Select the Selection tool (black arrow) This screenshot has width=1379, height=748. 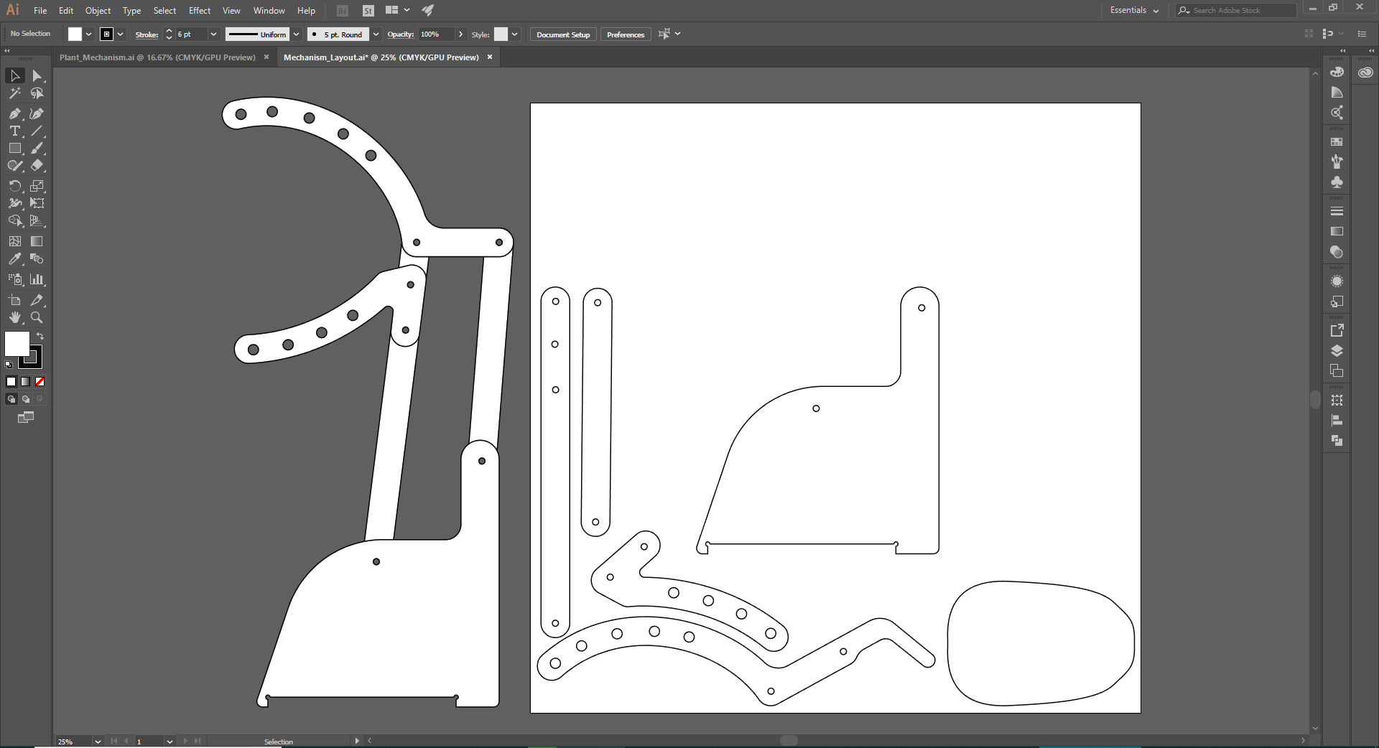(x=15, y=75)
